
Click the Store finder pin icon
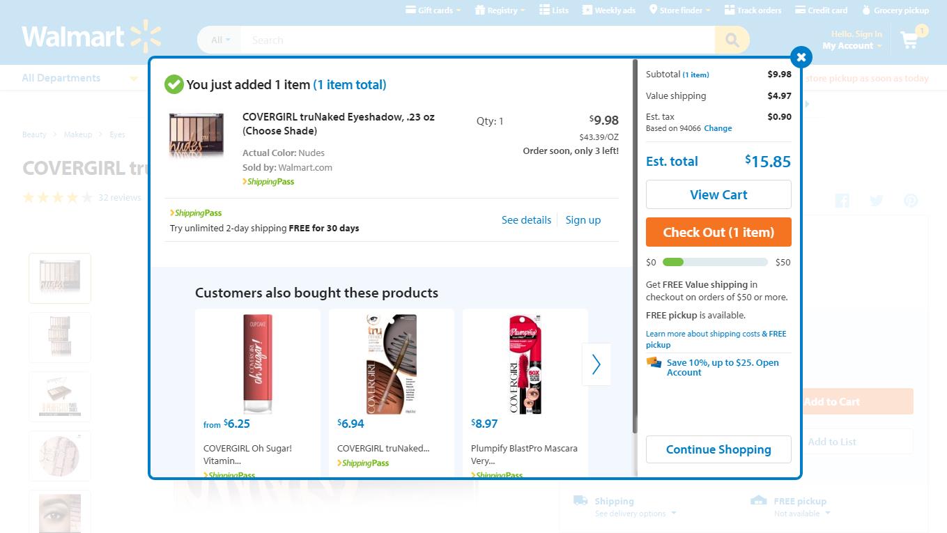(x=652, y=10)
